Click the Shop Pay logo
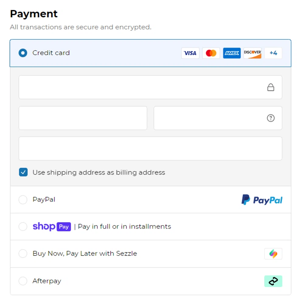 (x=52, y=227)
